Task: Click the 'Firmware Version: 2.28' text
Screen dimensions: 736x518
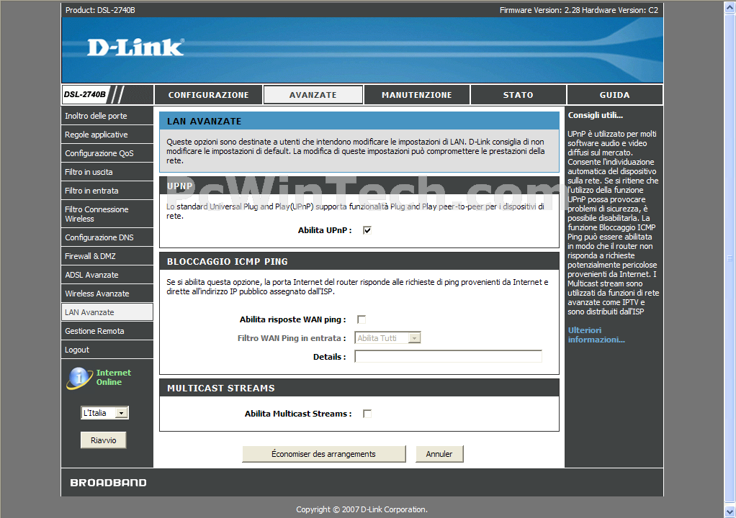Action: pos(540,10)
